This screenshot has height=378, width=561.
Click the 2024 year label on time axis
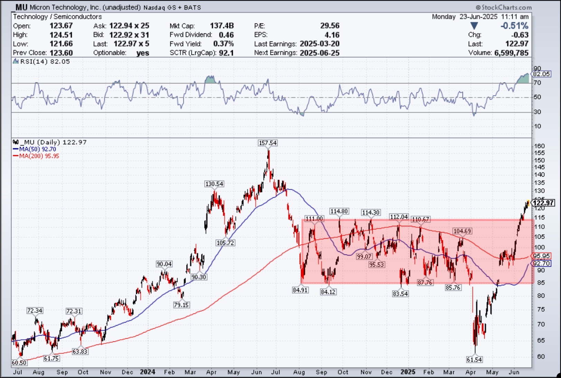(148, 372)
